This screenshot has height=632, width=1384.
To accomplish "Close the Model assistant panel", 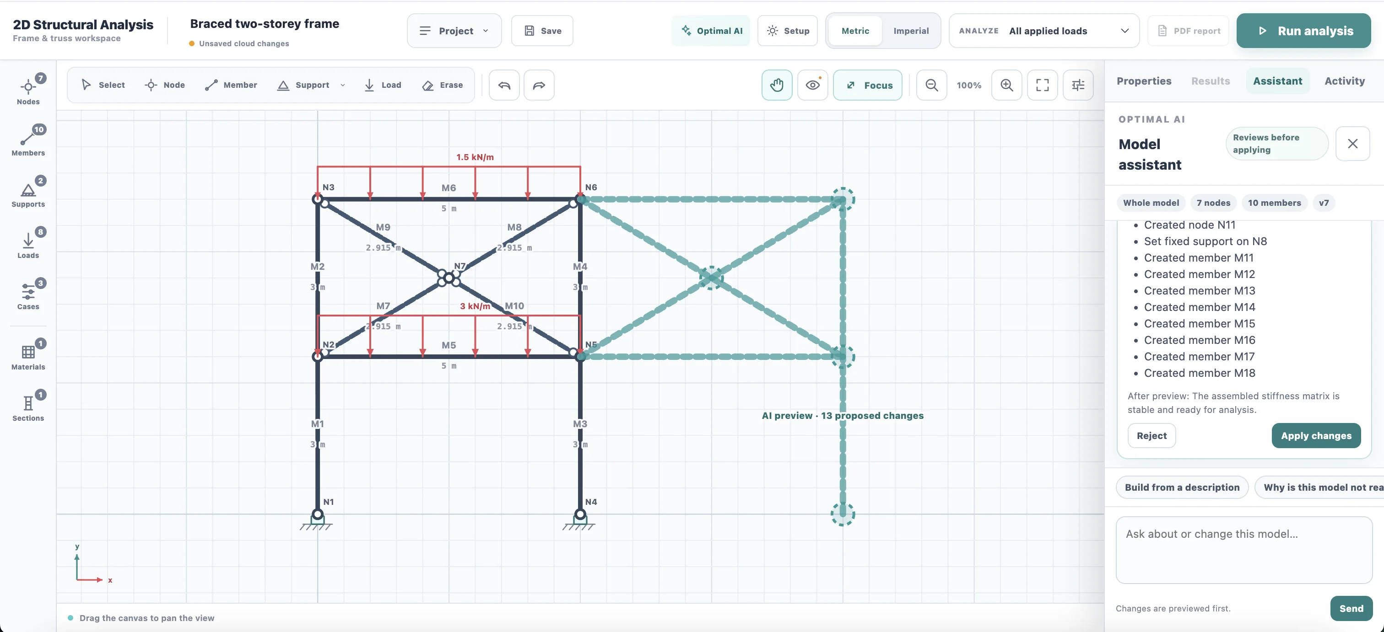I will coord(1352,144).
